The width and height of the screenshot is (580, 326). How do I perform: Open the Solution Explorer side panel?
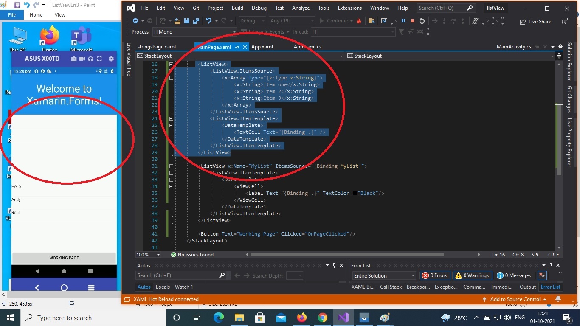tap(569, 62)
